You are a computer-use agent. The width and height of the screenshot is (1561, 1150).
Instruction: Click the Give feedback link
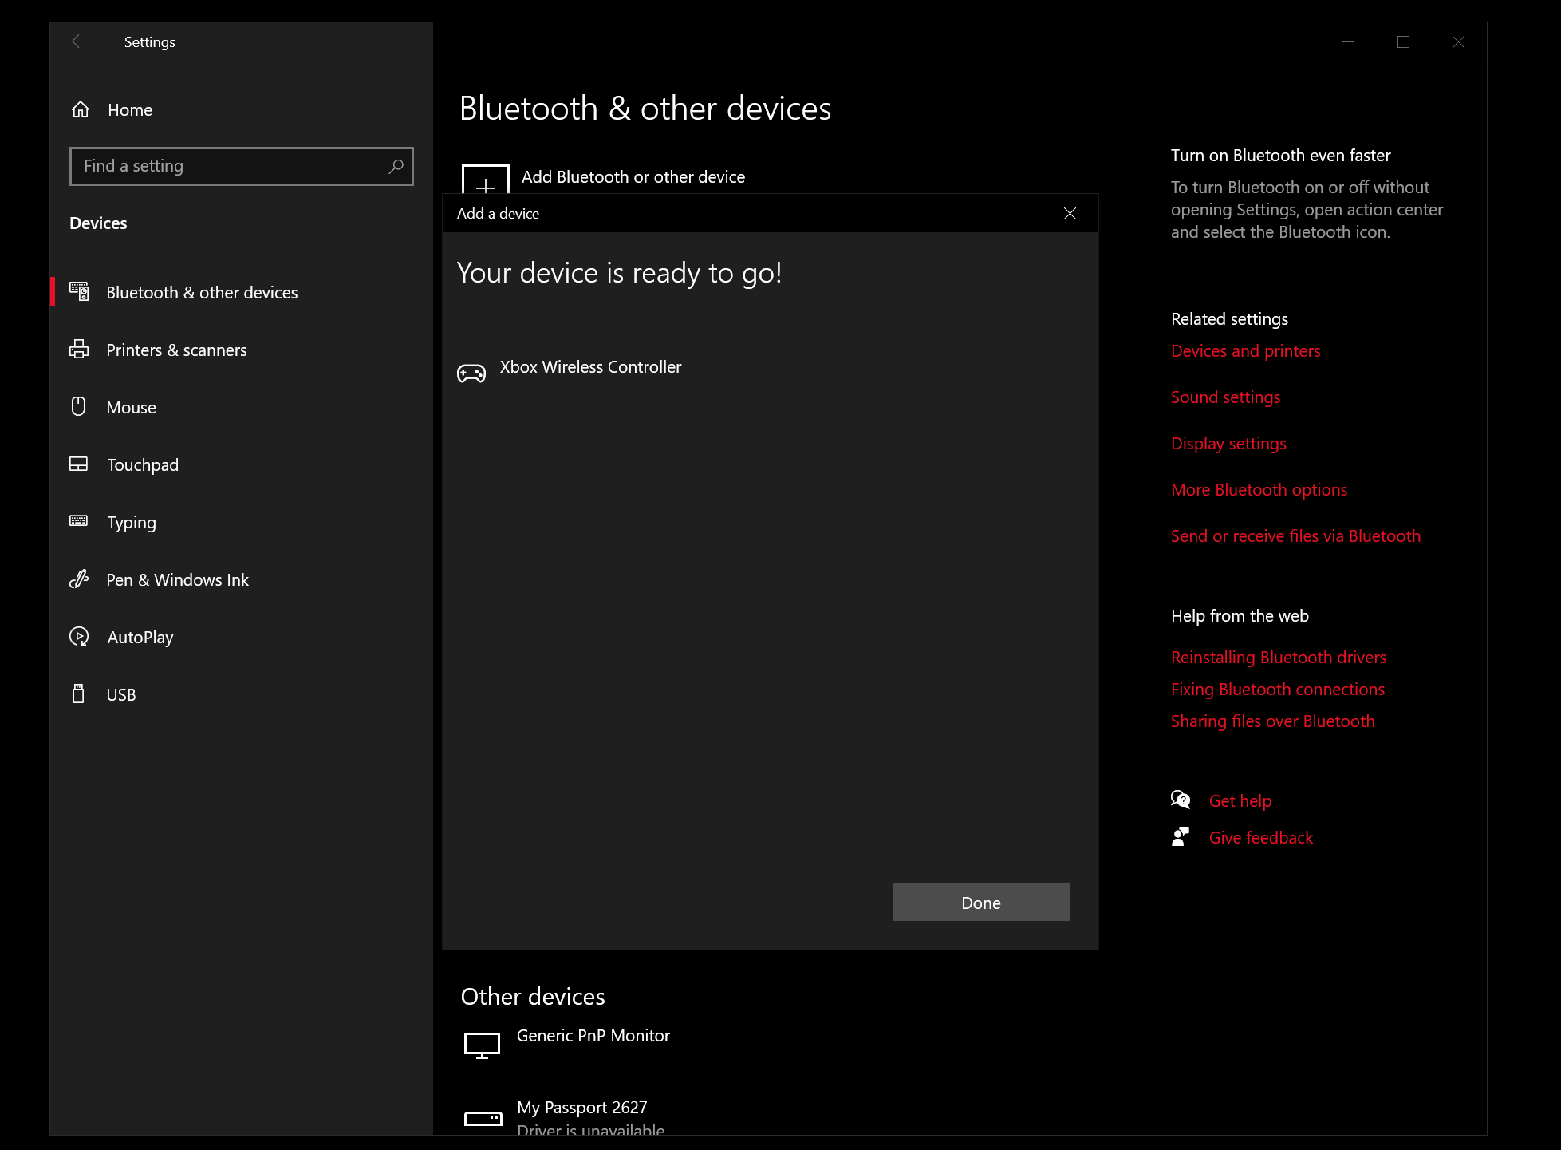click(1260, 838)
